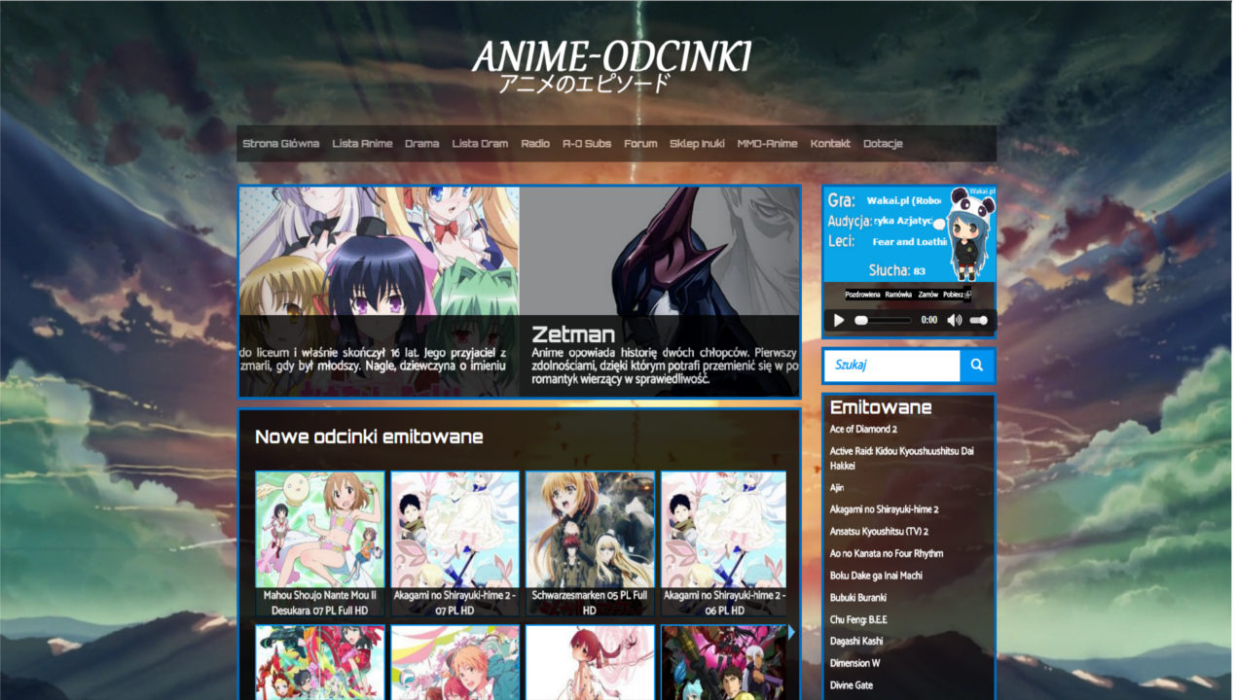Open Active Raid: Kidou Kyoushuushitsu Dai Hakkei
Viewport: 1236px width, 700px height.
click(x=901, y=458)
